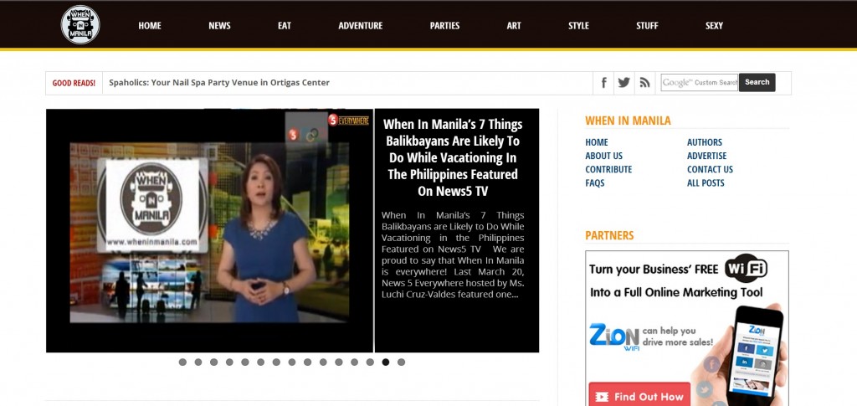Open the Twitter bird icon
Image resolution: width=857 pixels, height=406 pixels.
pos(624,82)
